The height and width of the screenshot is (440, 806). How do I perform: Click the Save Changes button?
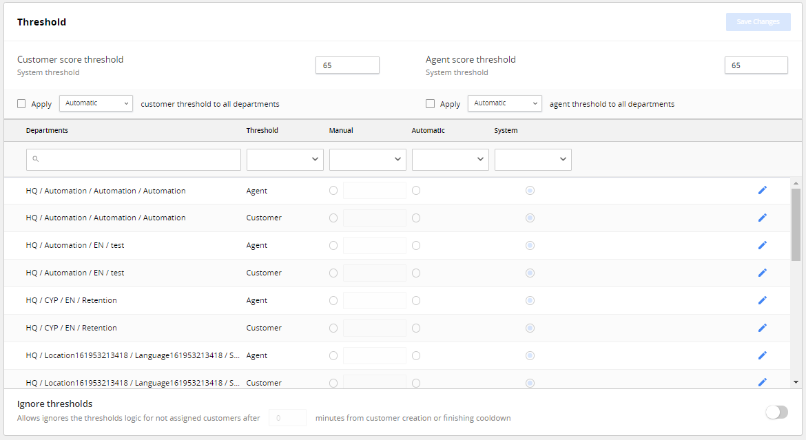(x=758, y=21)
